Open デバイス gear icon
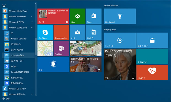This screenshot has width=171, height=102. 7,66
